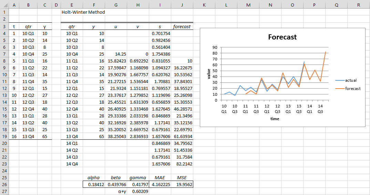Image resolution: width=370 pixels, height=195 pixels.
Task: Select column A header
Action: 14,5
